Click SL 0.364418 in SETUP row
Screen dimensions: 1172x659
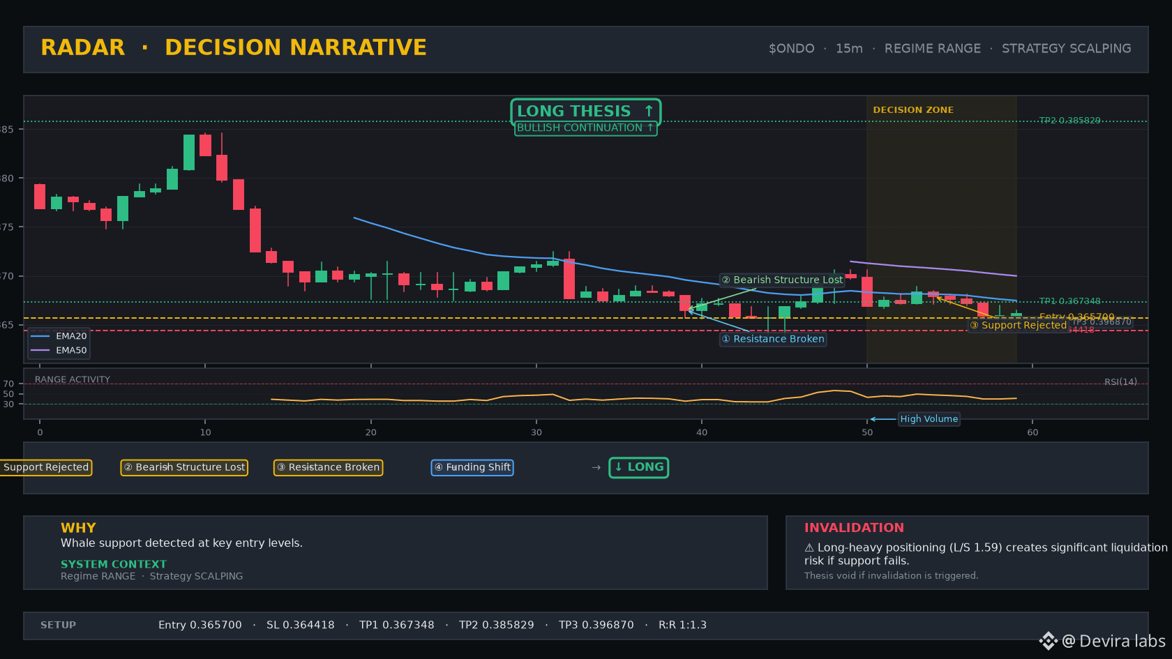(301, 625)
